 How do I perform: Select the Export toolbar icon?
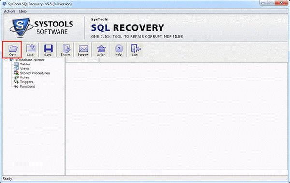66,50
